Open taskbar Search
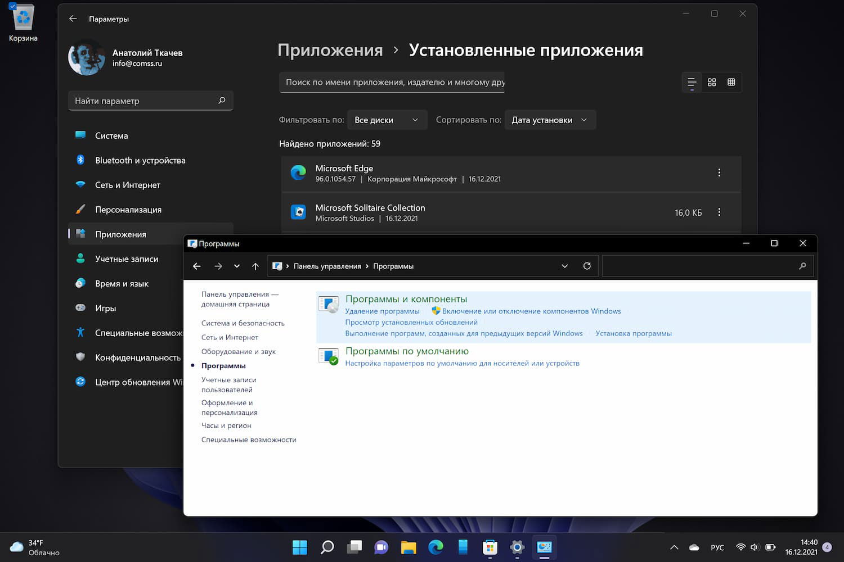Image resolution: width=844 pixels, height=562 pixels. [x=327, y=547]
